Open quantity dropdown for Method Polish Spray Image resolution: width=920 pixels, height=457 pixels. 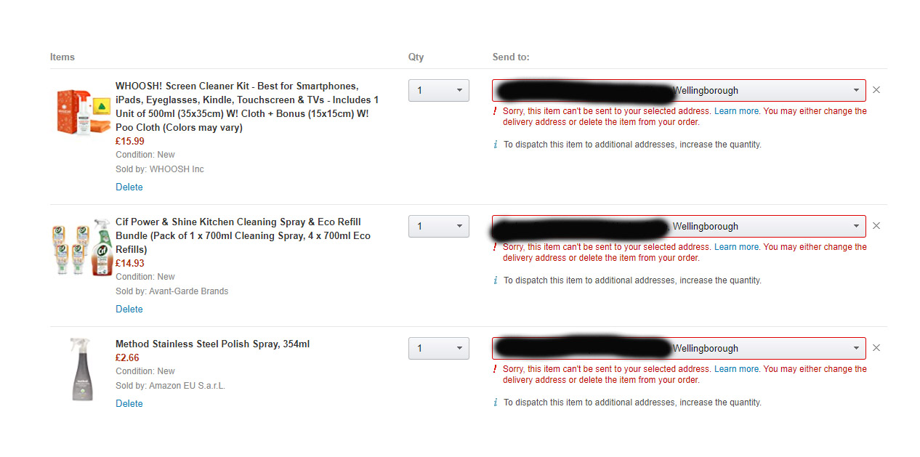pyautogui.click(x=439, y=348)
